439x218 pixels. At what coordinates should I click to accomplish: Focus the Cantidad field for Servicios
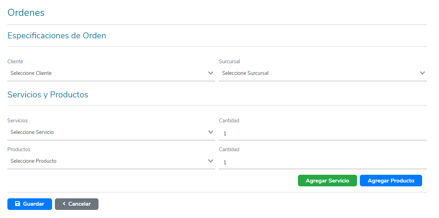(323, 134)
